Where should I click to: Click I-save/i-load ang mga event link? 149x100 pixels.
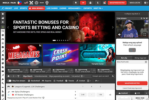[x=132, y=88]
